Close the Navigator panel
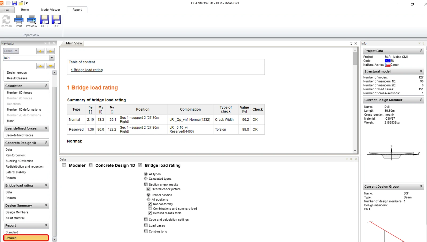Viewport: 427px width, 242px height. (54, 43)
